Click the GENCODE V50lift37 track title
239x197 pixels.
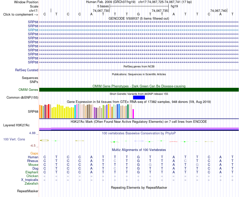(139, 18)
